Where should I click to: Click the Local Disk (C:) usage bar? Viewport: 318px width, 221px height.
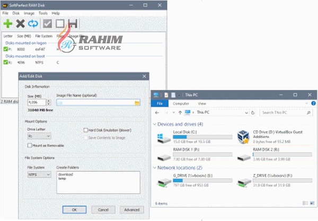[202, 137]
